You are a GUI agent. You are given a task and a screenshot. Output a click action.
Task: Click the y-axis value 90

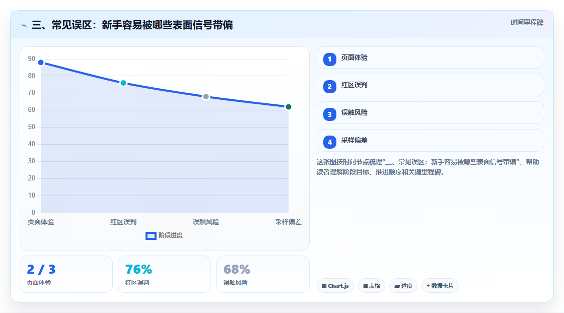(x=32, y=58)
